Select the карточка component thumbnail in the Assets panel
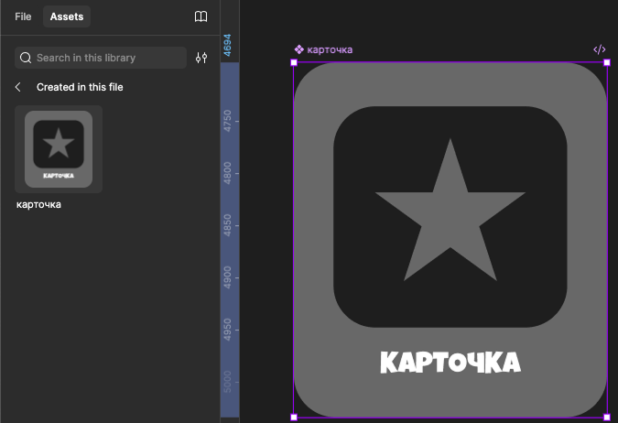Image resolution: width=618 pixels, height=423 pixels. coord(59,148)
